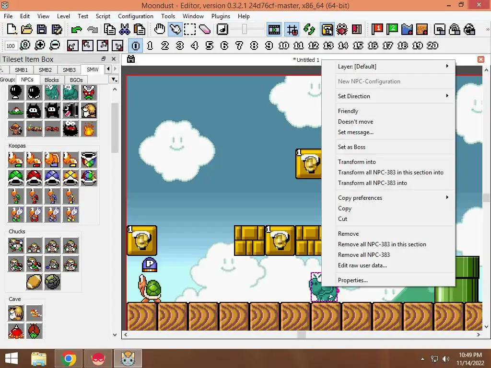This screenshot has width=491, height=368.
Task: Switch to SMB3 tileset tab
Action: (x=69, y=70)
